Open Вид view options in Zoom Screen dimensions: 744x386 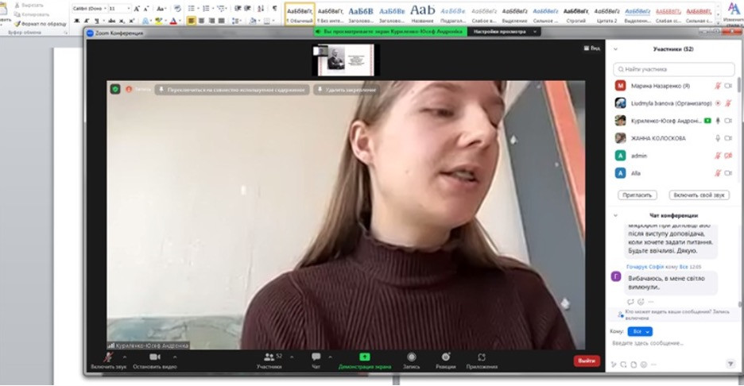591,48
